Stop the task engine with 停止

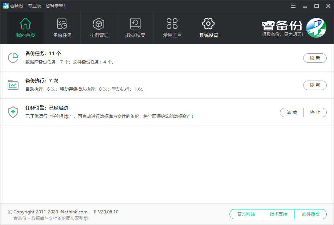(315, 112)
